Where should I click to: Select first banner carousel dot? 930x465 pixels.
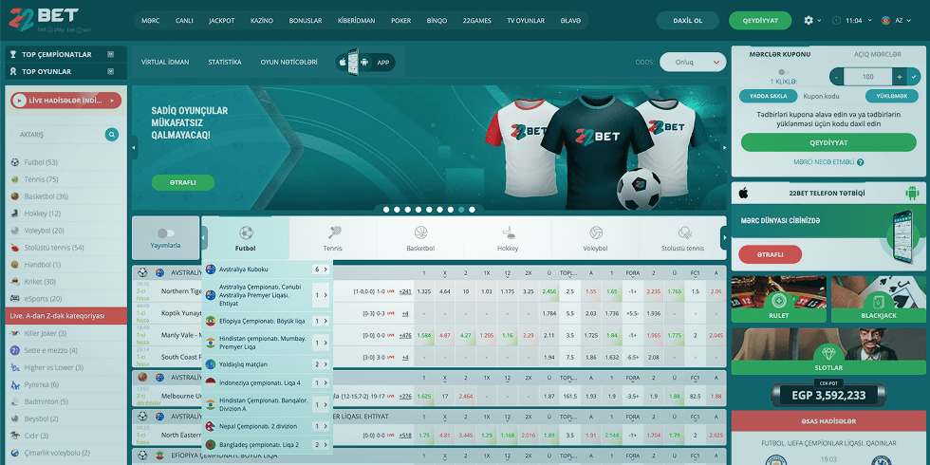coord(386,210)
